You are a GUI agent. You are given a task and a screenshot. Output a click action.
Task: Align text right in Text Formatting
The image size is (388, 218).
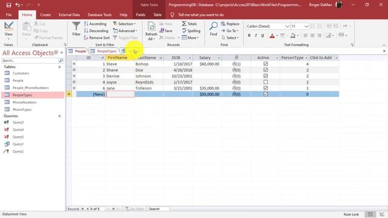[319, 36]
